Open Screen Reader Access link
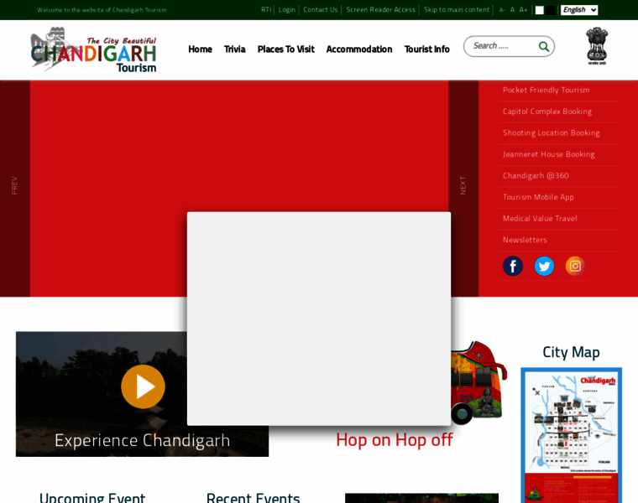 [x=380, y=10]
